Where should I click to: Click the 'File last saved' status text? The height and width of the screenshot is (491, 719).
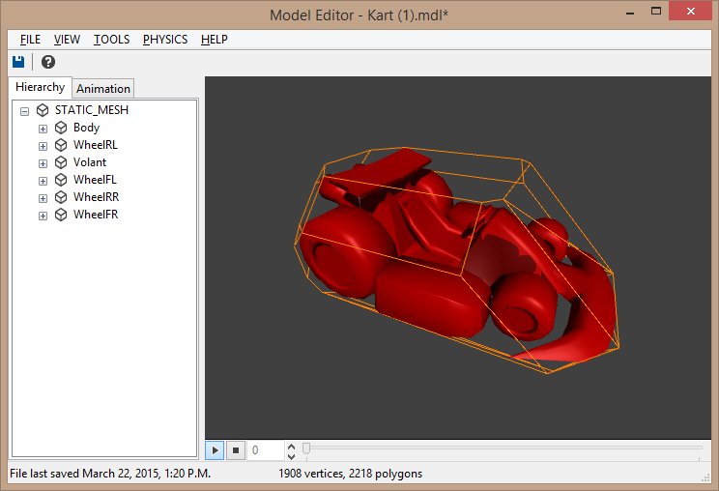pyautogui.click(x=110, y=474)
